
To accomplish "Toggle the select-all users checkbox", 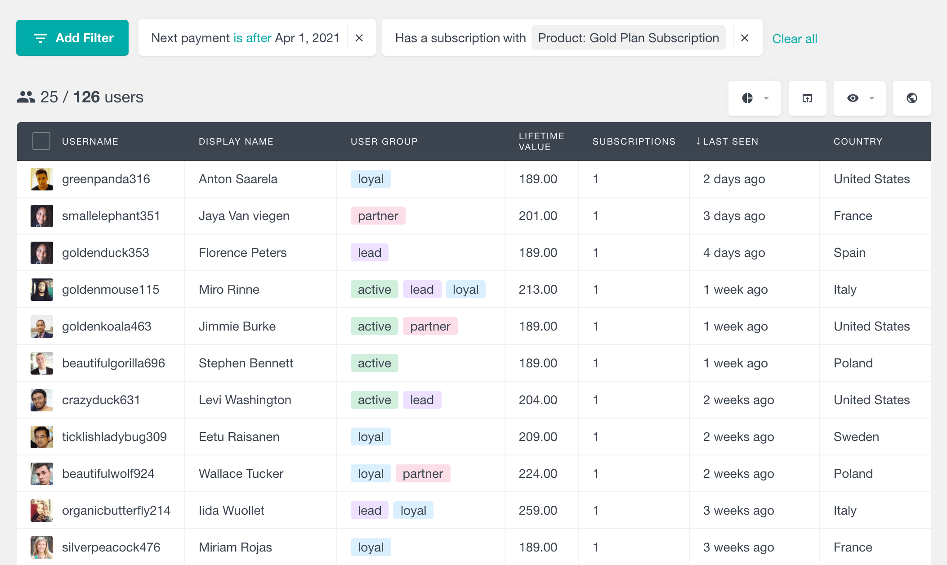I will (41, 141).
